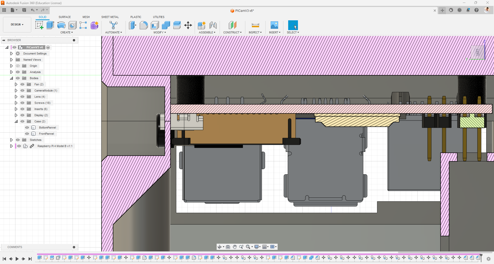Switch to the SHEET METAL tab

point(110,17)
